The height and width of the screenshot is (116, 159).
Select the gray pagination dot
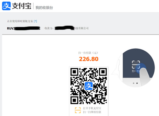[x=134, y=83]
